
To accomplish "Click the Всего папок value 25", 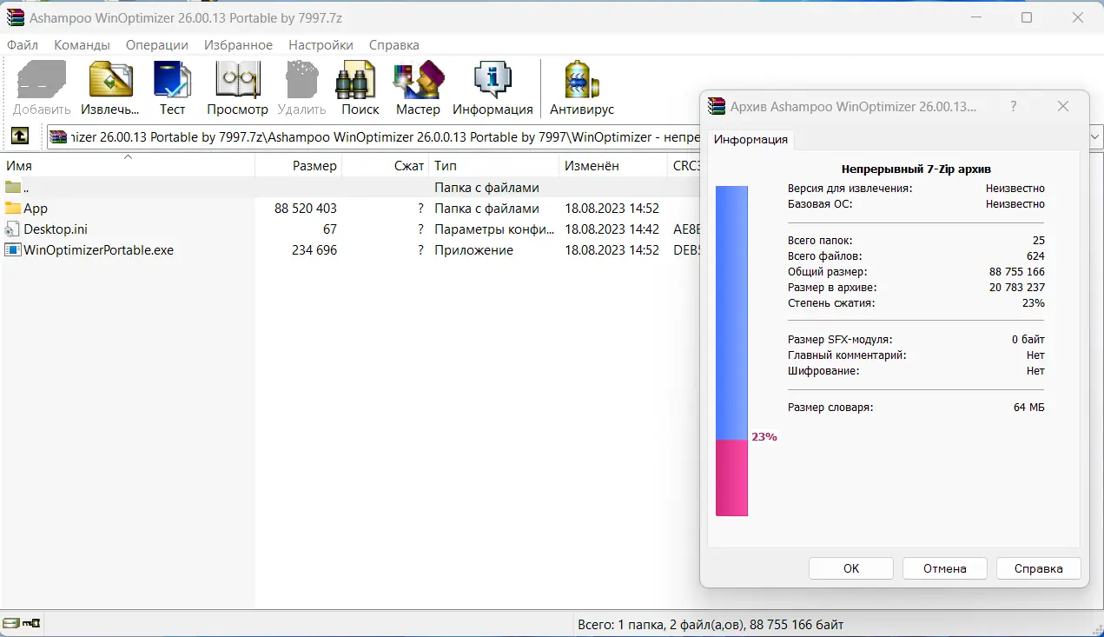I will point(1039,241).
